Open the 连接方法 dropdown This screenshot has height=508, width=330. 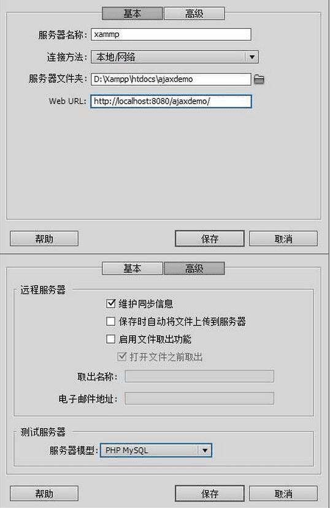pos(174,57)
